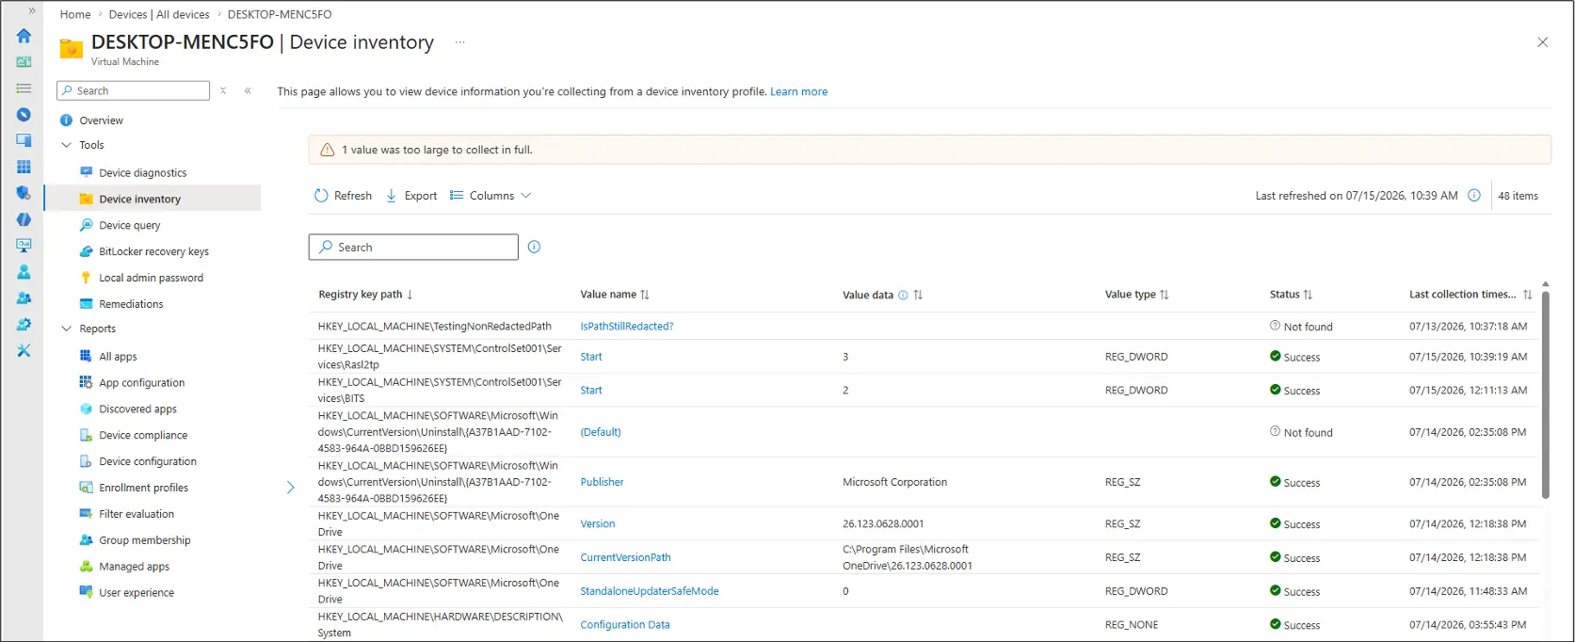Image resolution: width=1575 pixels, height=642 pixels.
Task: Open All services list icon in left rail
Action: (x=24, y=88)
